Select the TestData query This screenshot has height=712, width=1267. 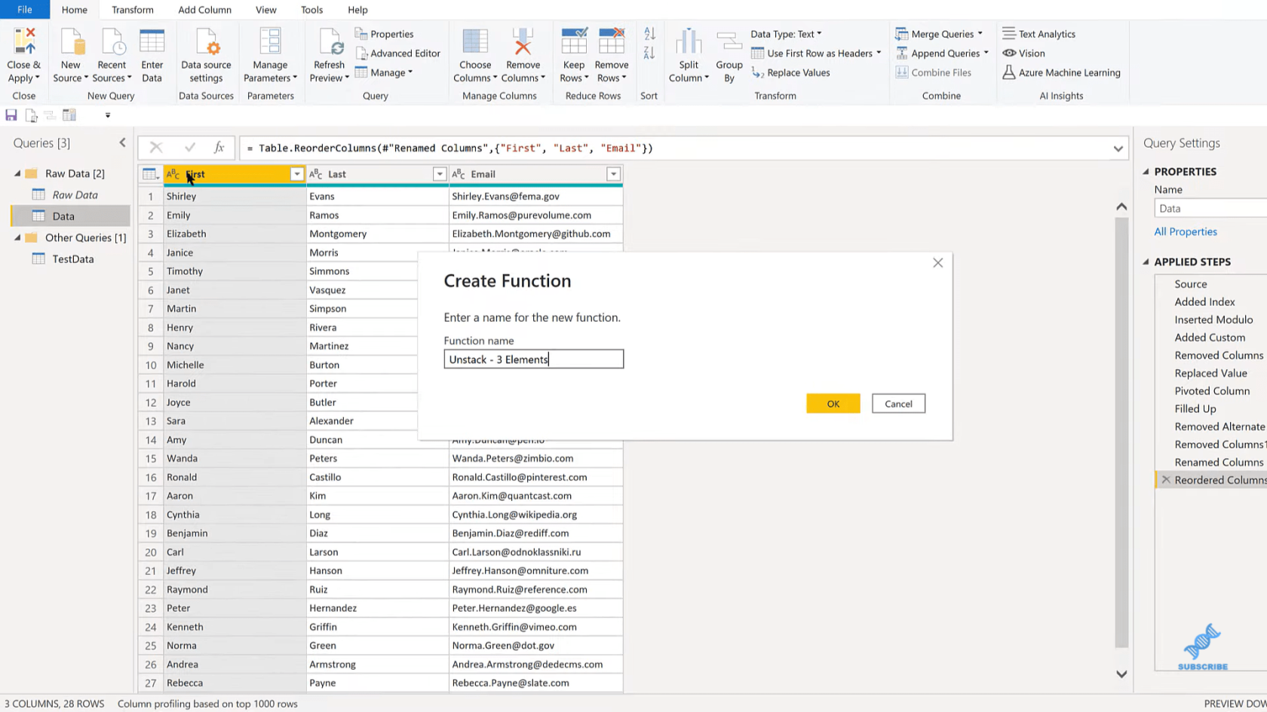[x=73, y=259]
